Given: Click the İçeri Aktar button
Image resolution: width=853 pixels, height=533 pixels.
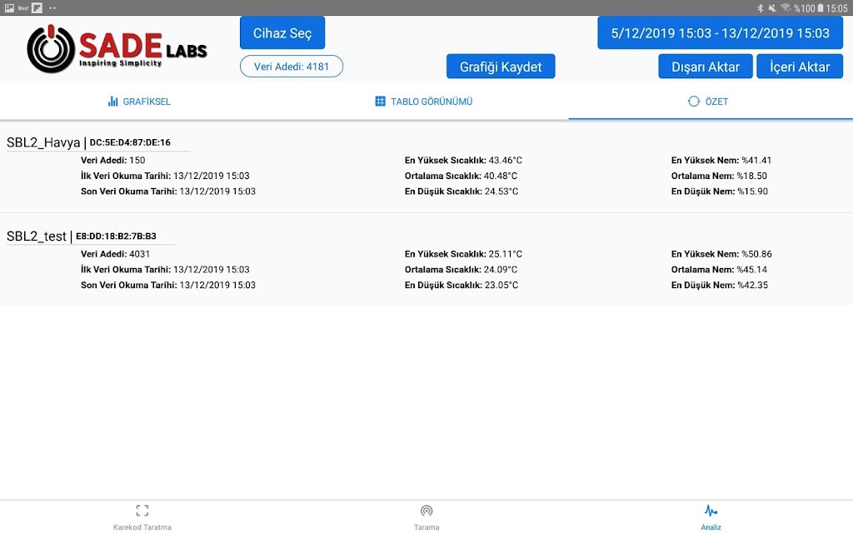Looking at the screenshot, I should click(799, 67).
